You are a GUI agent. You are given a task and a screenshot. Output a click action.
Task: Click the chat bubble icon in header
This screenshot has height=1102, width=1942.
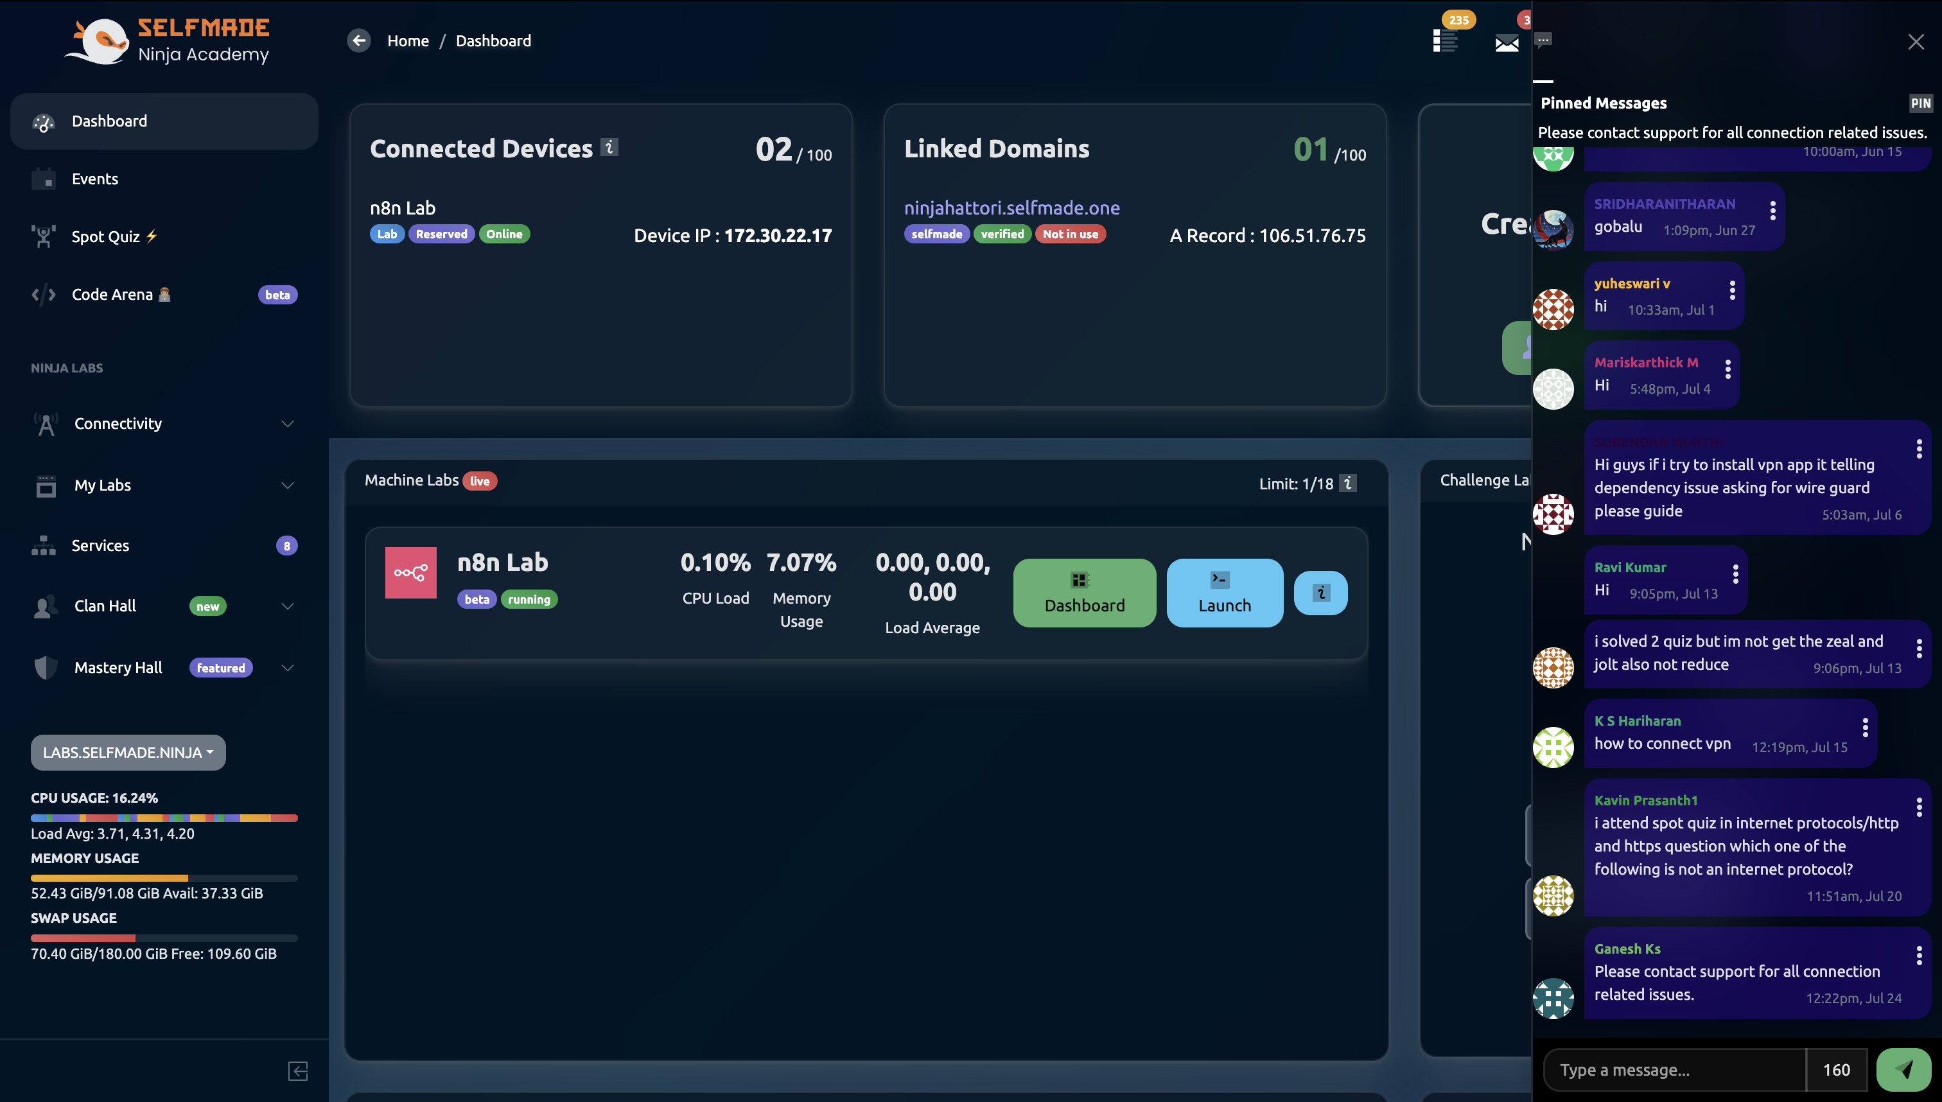click(x=1543, y=40)
